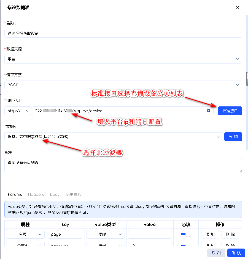Select the Params tab

(15, 194)
